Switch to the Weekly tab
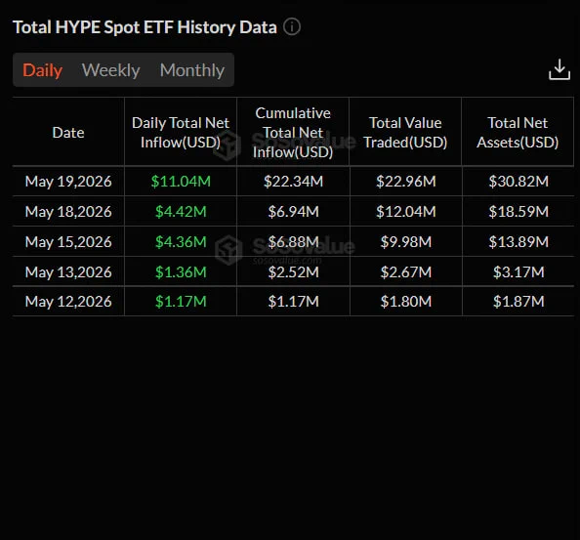The height and width of the screenshot is (540, 580). point(111,70)
